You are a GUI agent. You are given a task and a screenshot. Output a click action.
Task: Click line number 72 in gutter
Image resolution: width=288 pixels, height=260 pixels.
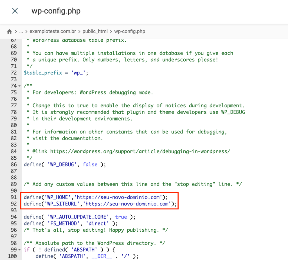(x=14, y=73)
